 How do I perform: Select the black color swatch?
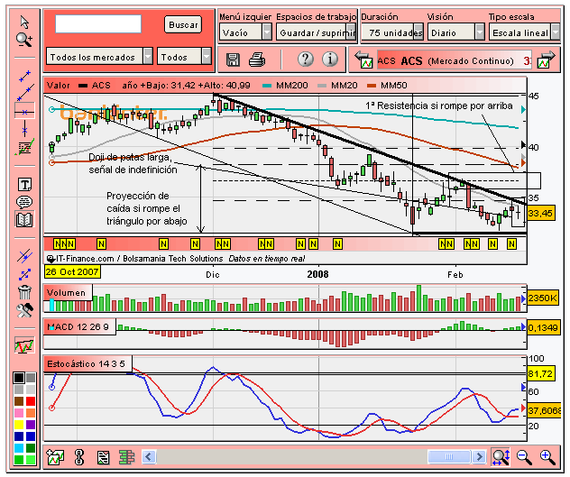[19, 378]
